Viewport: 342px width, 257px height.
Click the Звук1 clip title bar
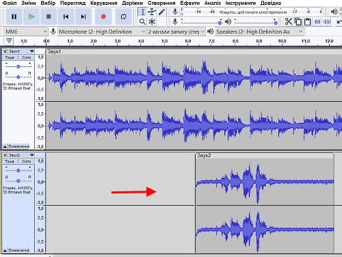pos(194,52)
